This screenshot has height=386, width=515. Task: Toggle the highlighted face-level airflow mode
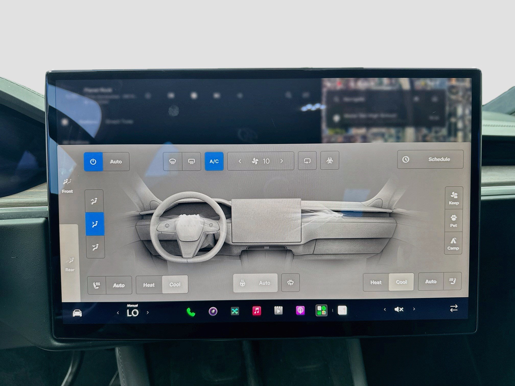point(95,224)
